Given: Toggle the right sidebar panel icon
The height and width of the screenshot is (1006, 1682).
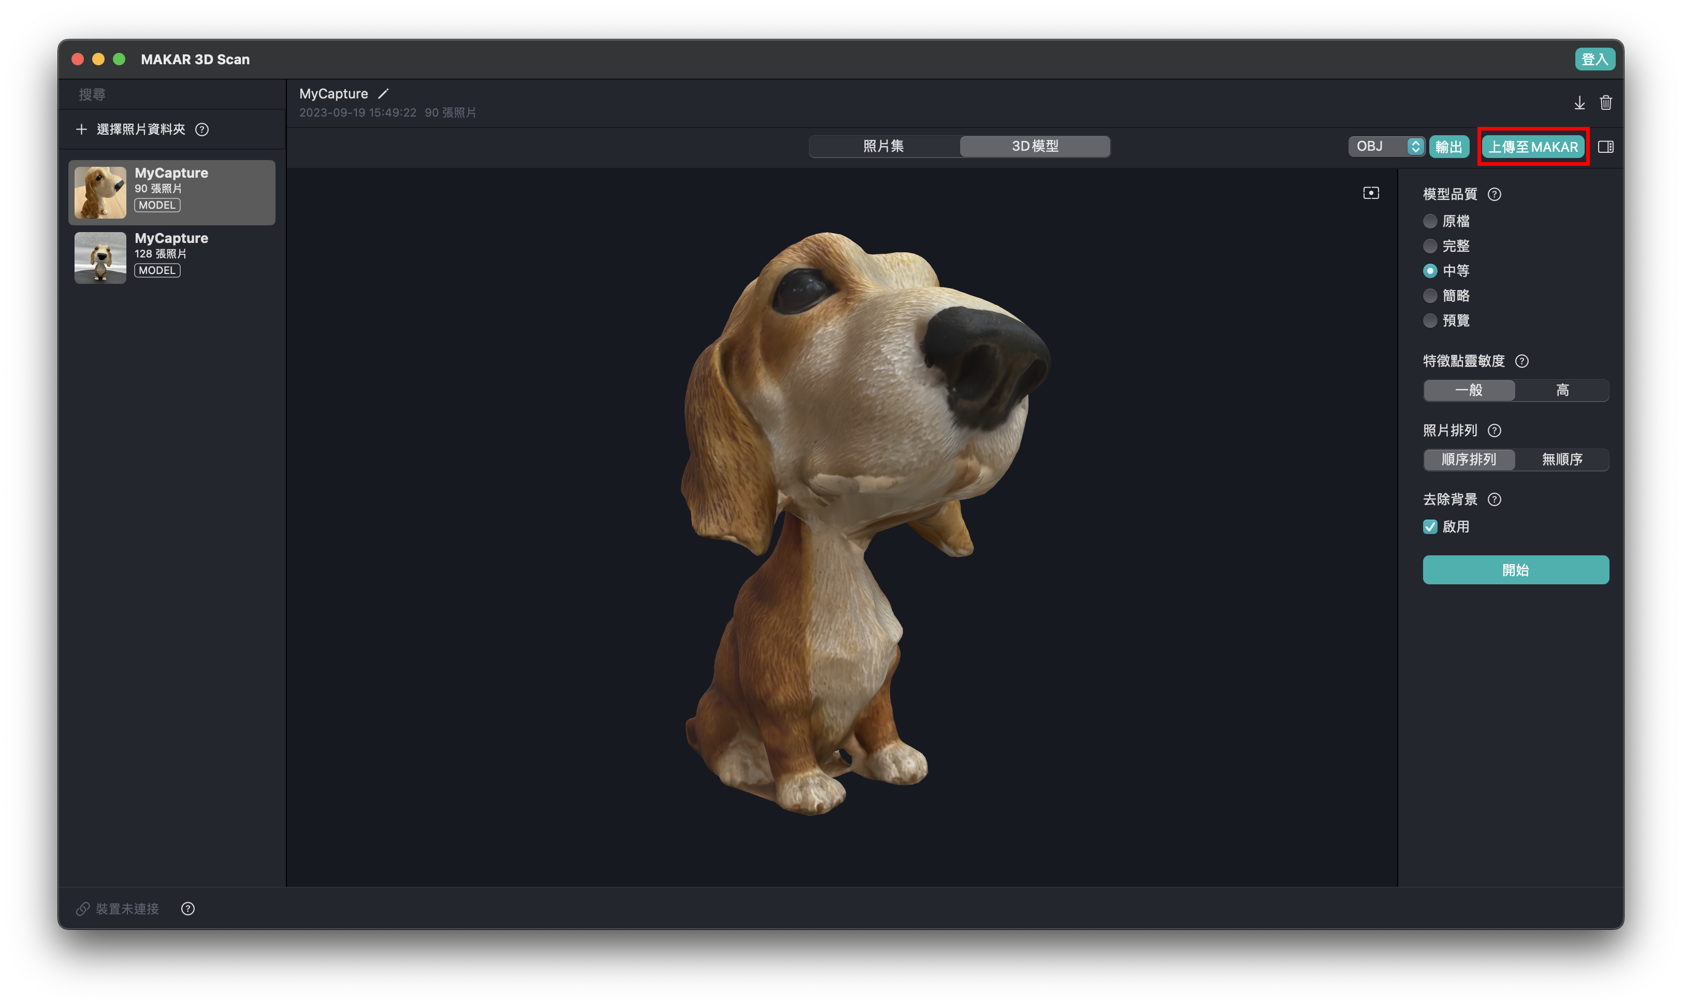Looking at the screenshot, I should coord(1605,147).
